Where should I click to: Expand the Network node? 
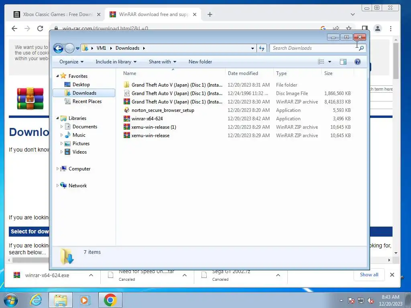pyautogui.click(x=57, y=185)
